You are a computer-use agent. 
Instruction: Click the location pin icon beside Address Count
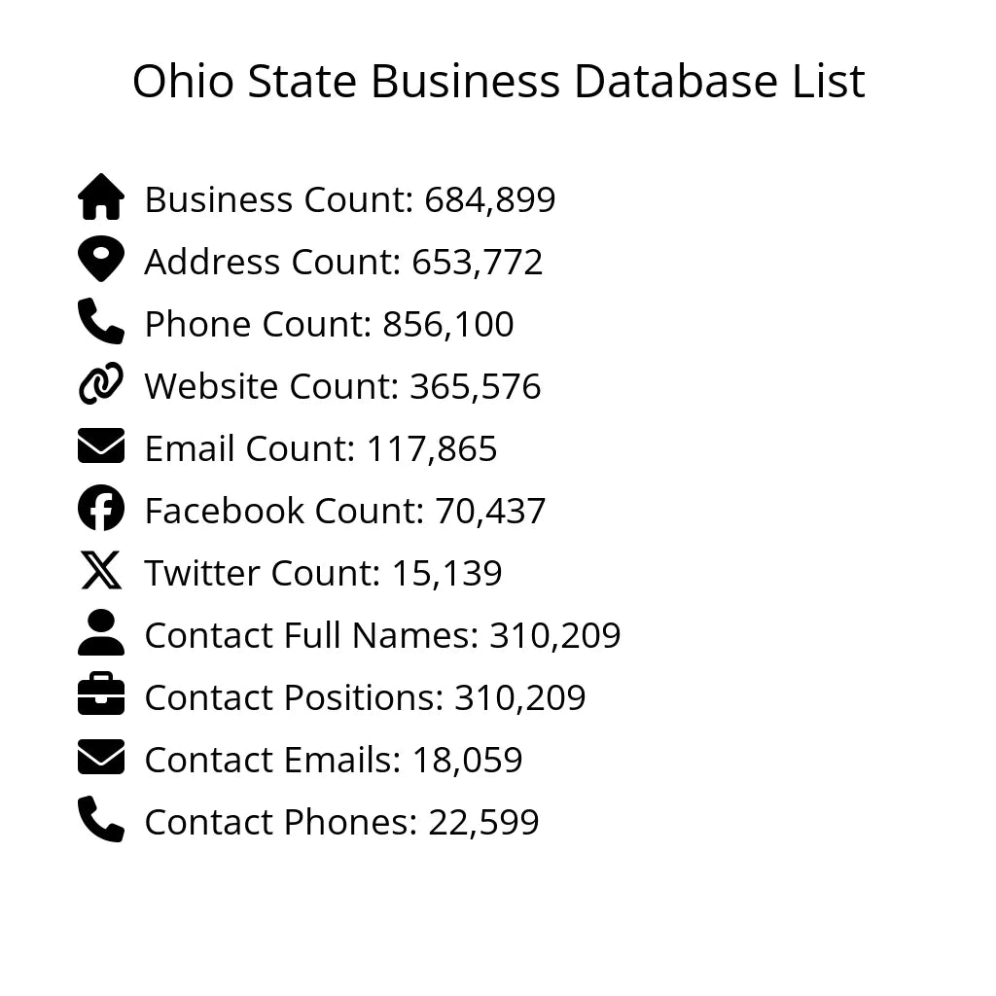(101, 260)
